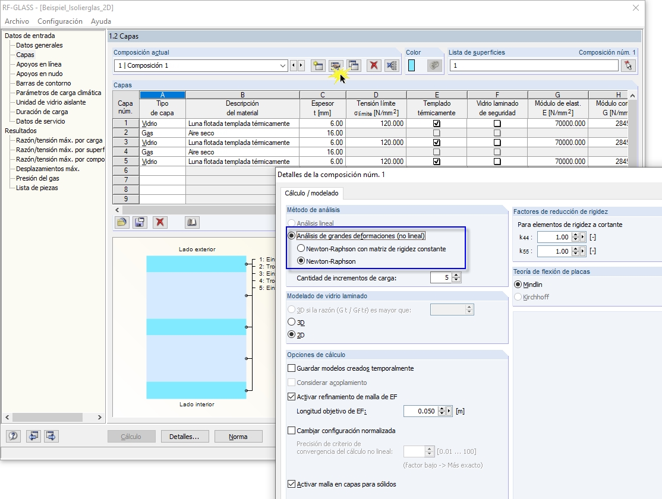Open EF length arrow menu
The width and height of the screenshot is (662, 499).
(449, 411)
